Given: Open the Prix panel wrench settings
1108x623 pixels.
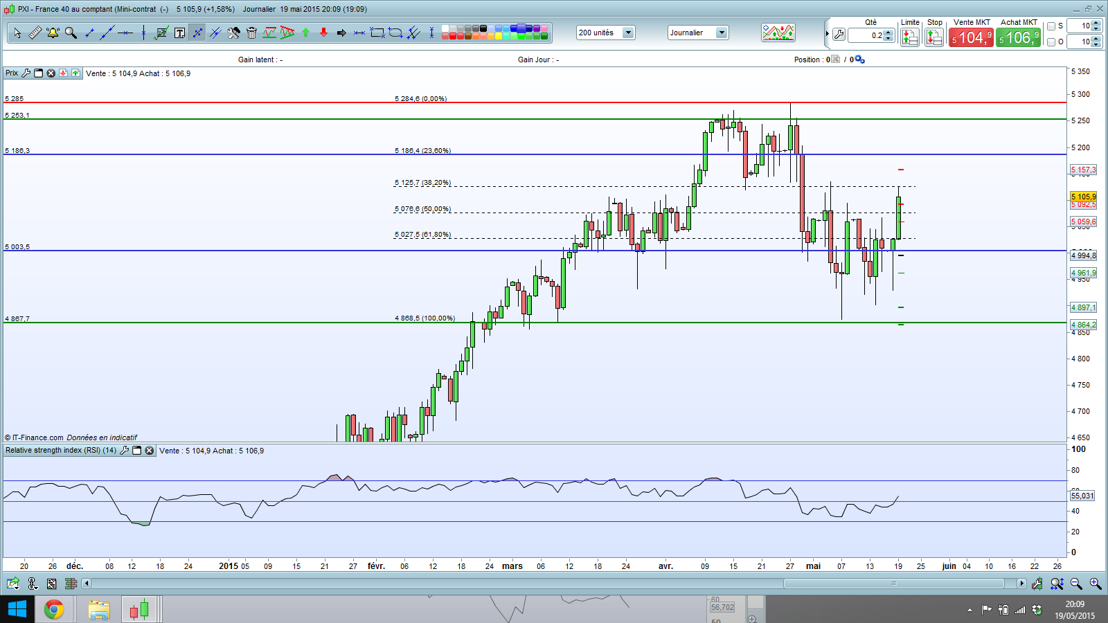Looking at the screenshot, I should [26, 73].
